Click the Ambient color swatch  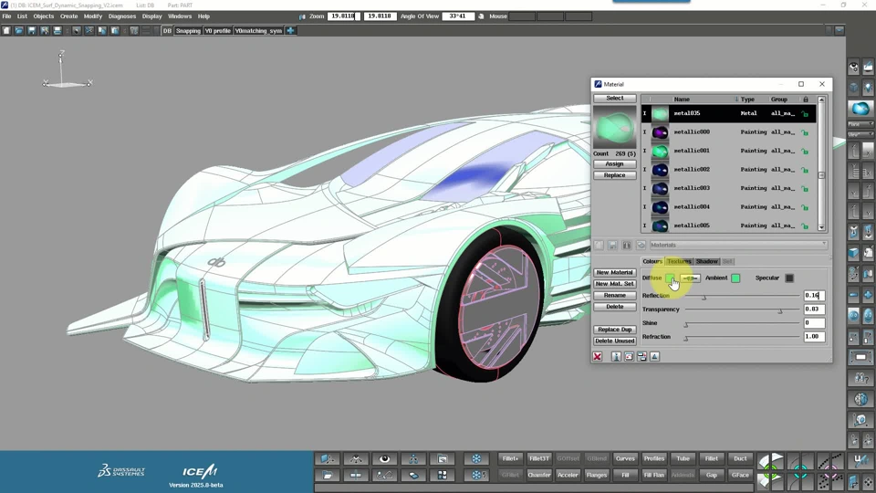(x=735, y=278)
